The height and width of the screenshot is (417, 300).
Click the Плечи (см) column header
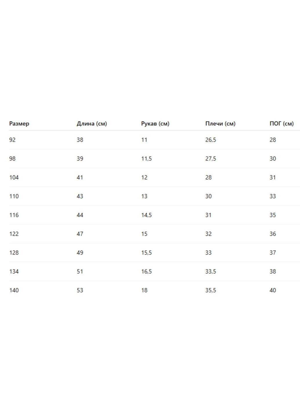click(220, 124)
